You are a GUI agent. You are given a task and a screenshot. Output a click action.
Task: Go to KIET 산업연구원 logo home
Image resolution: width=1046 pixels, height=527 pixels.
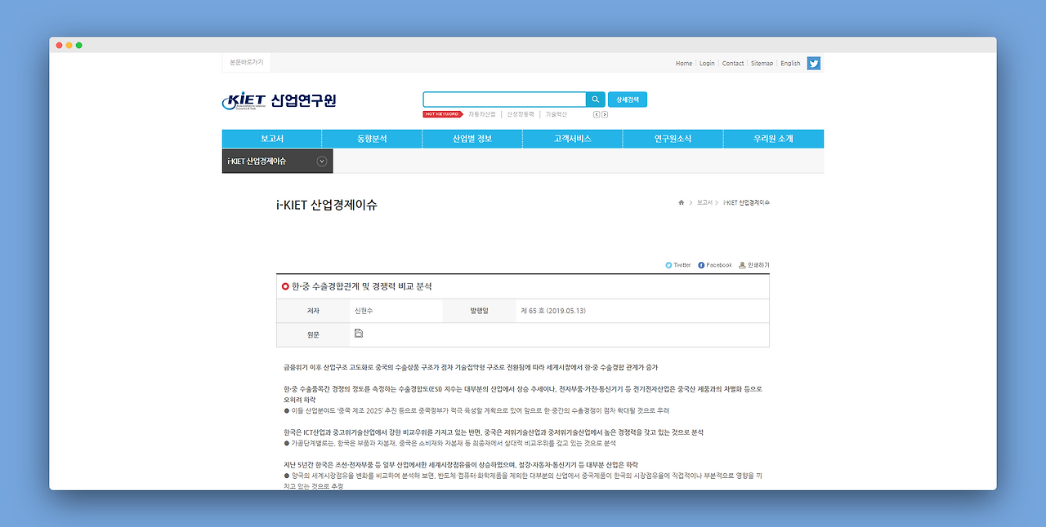[x=279, y=101]
